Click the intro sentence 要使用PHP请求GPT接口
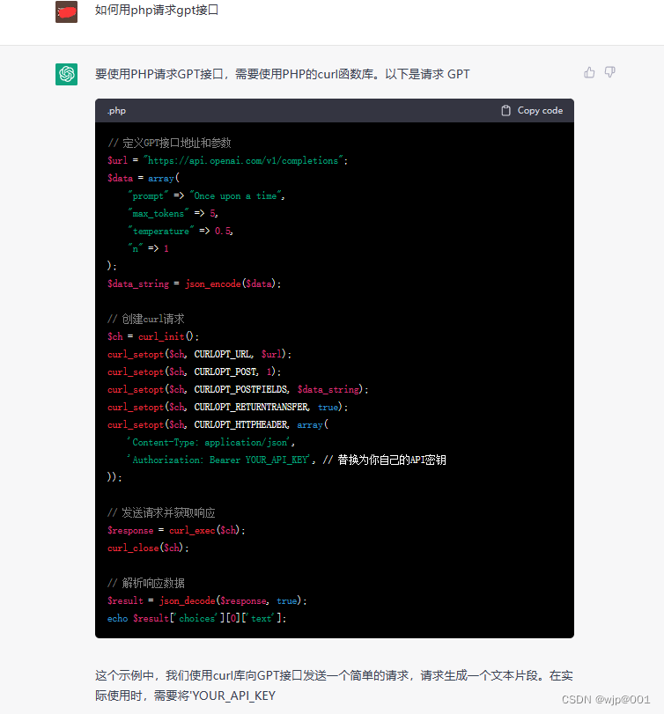 [x=283, y=74]
